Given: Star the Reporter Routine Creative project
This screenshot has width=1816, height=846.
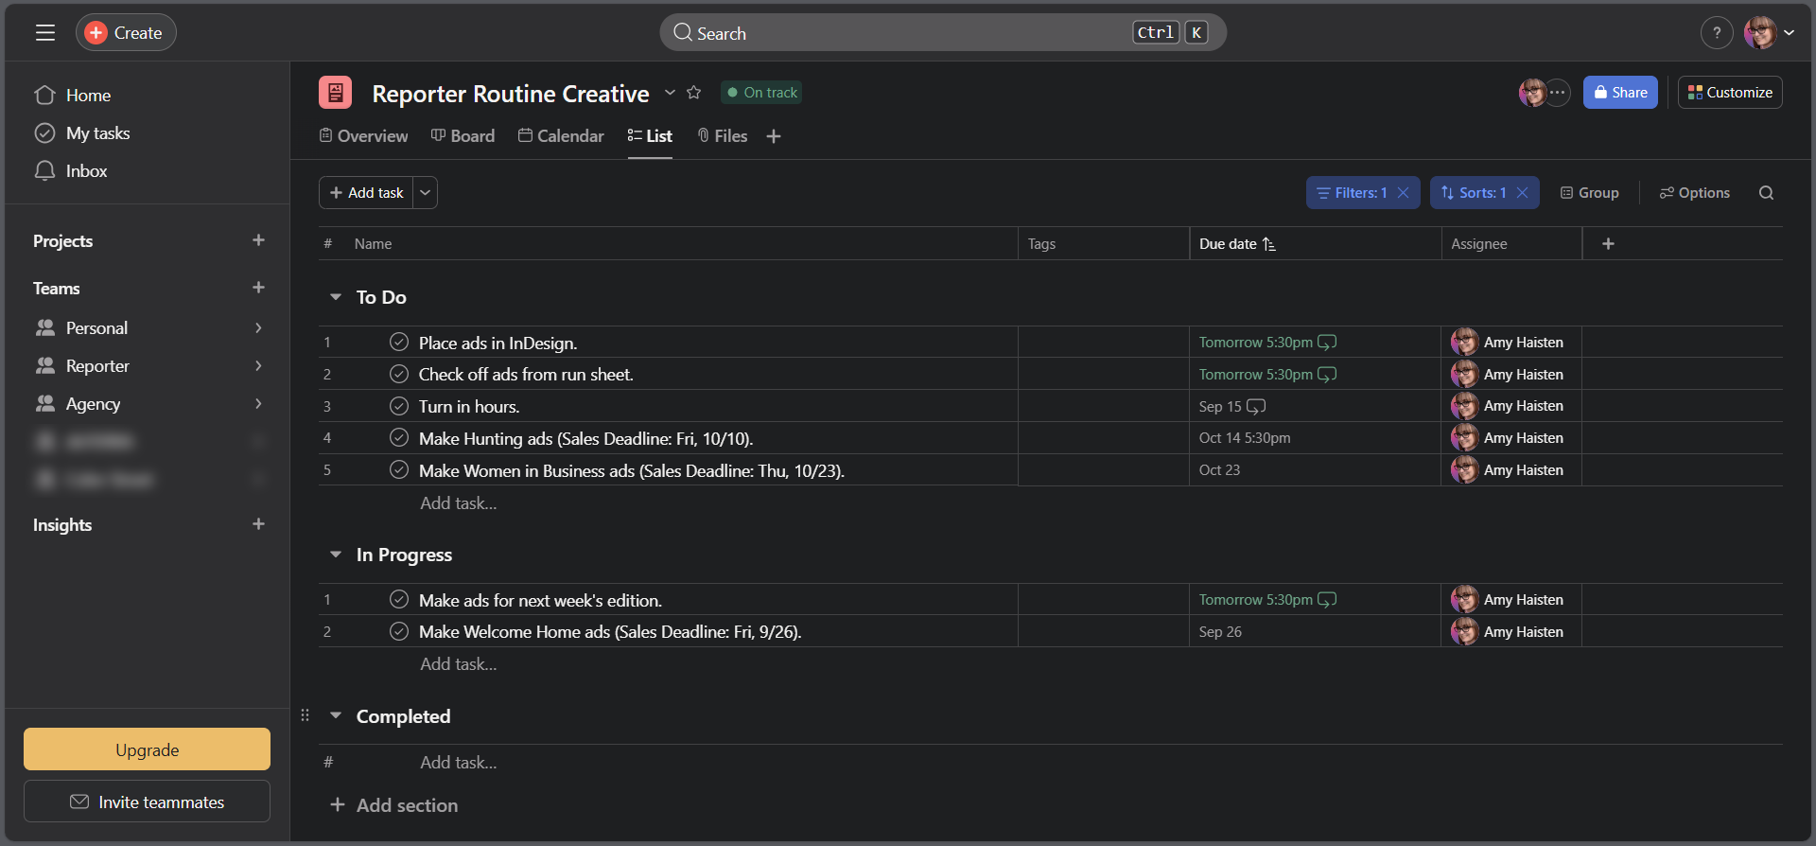Looking at the screenshot, I should point(694,93).
